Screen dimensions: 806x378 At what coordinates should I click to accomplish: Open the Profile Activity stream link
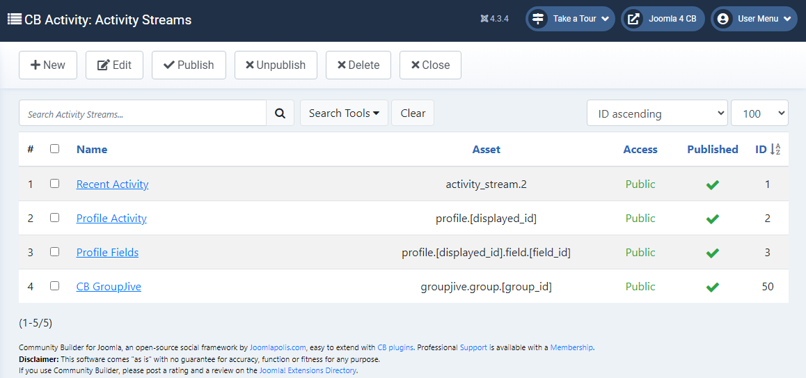(x=111, y=218)
